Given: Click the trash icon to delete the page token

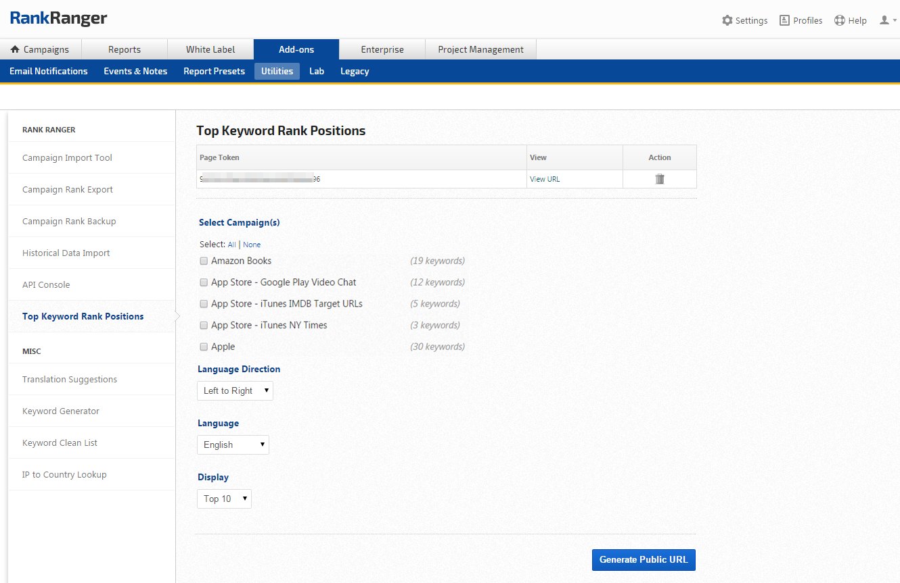Looking at the screenshot, I should click(x=660, y=179).
